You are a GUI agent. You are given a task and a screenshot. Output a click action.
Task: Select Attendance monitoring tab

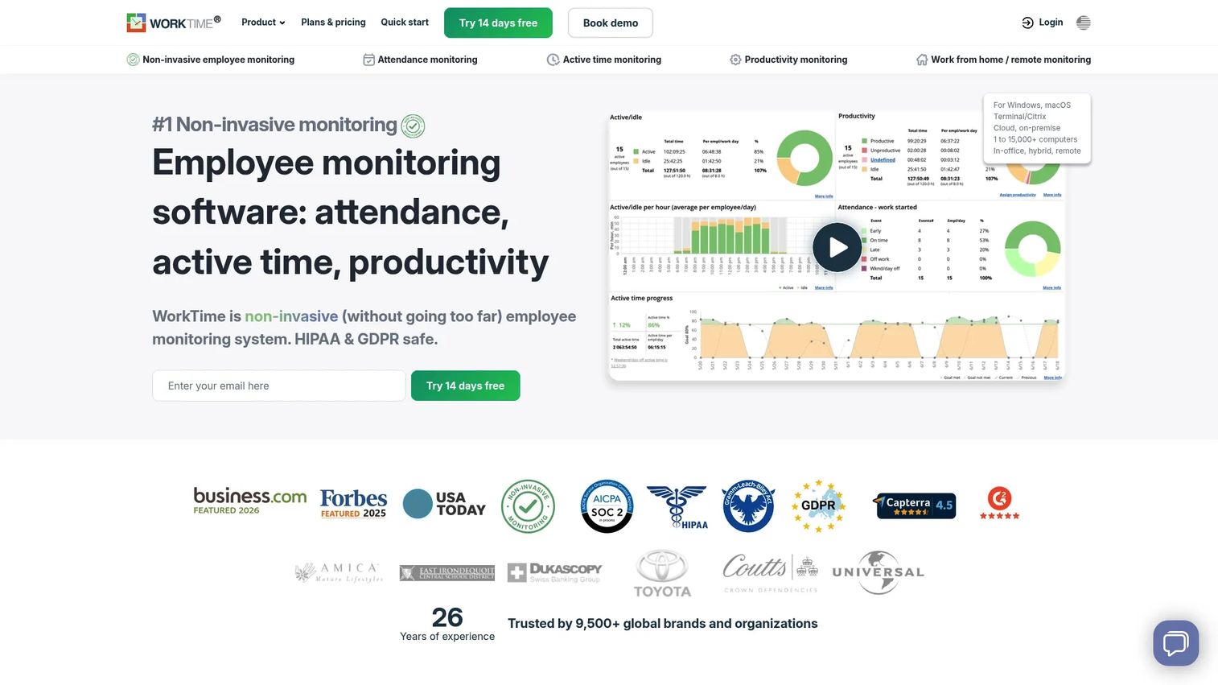[420, 60]
